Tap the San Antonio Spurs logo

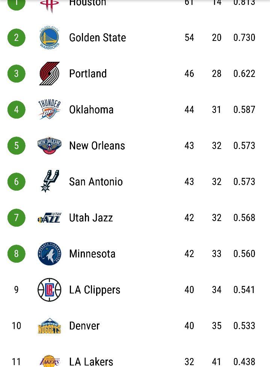(50, 181)
